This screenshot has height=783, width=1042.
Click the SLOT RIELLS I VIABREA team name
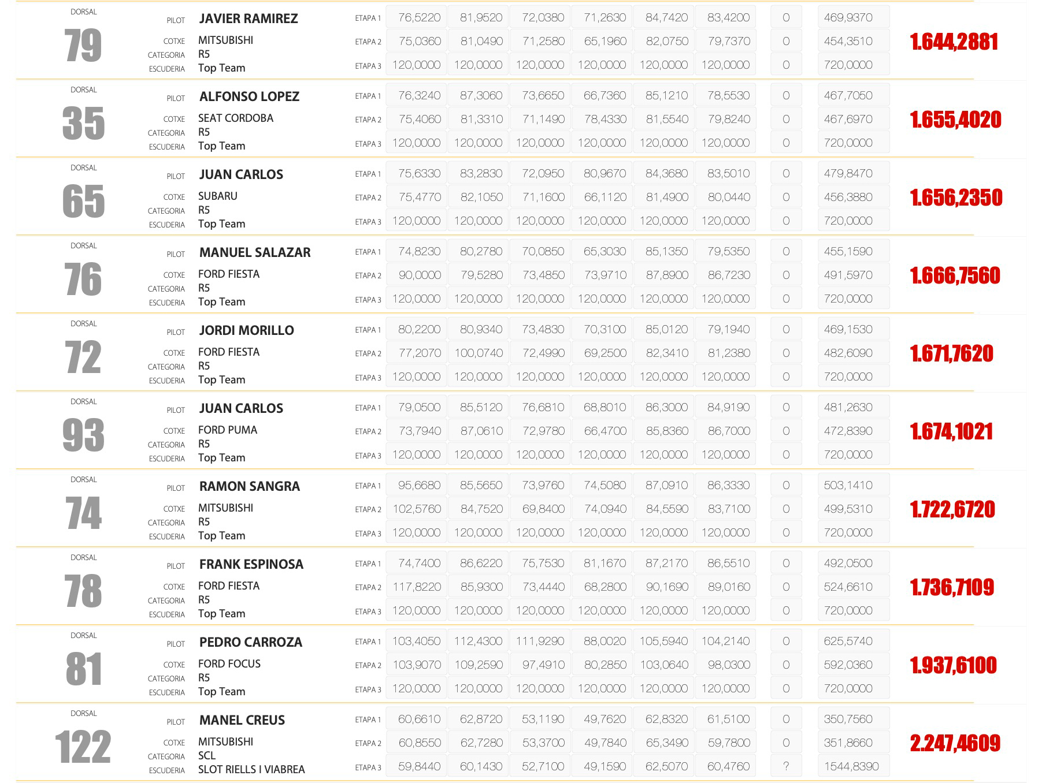[251, 769]
